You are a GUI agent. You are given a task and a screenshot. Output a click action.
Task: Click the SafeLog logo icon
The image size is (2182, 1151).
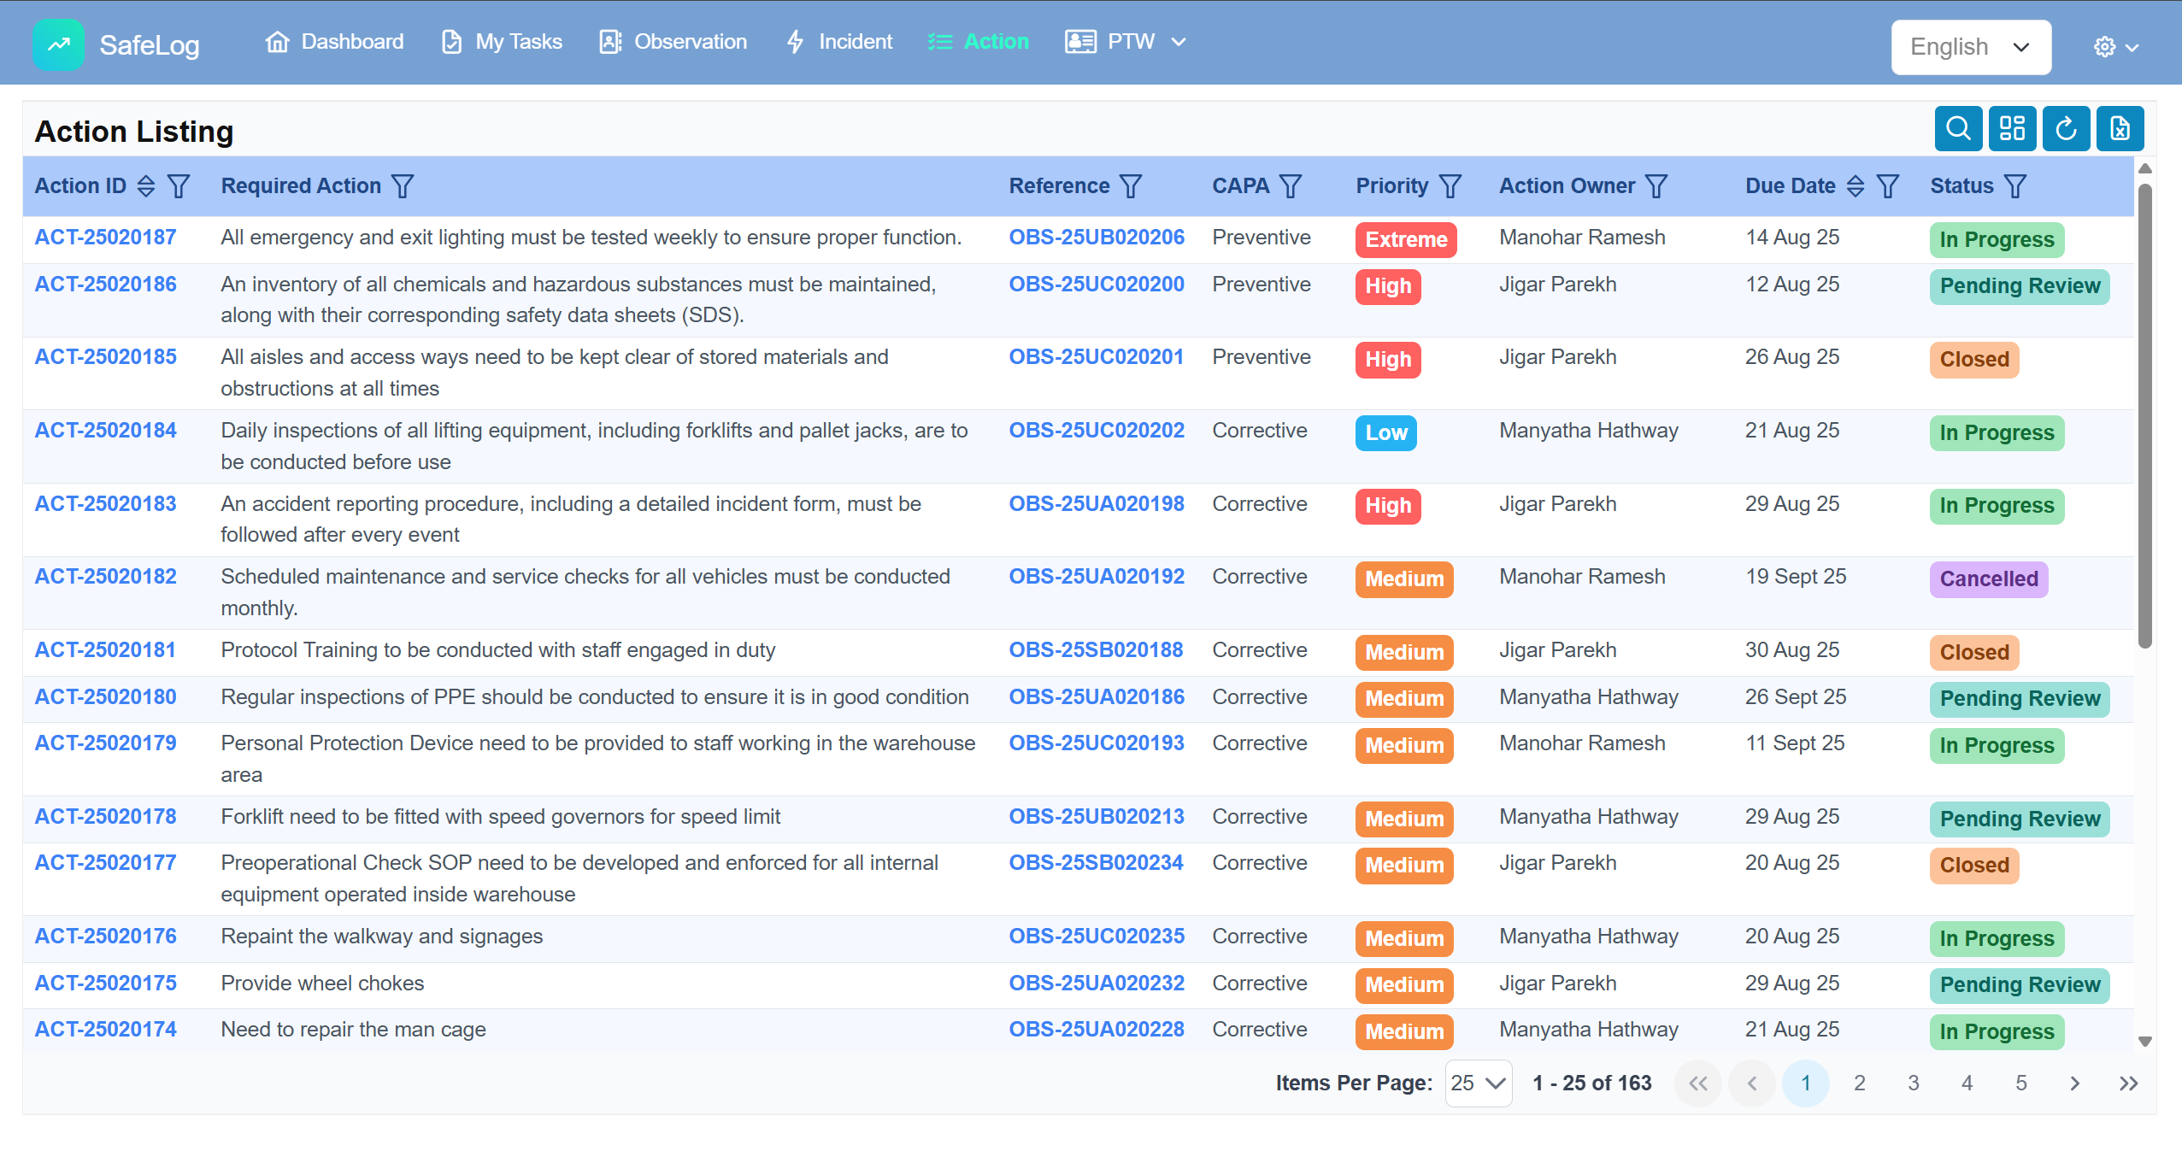(58, 44)
